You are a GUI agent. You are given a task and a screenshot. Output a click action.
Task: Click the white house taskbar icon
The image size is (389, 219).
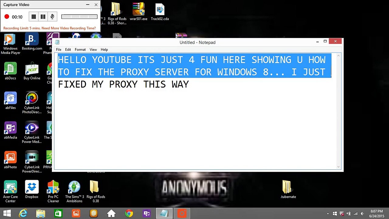click(111, 214)
